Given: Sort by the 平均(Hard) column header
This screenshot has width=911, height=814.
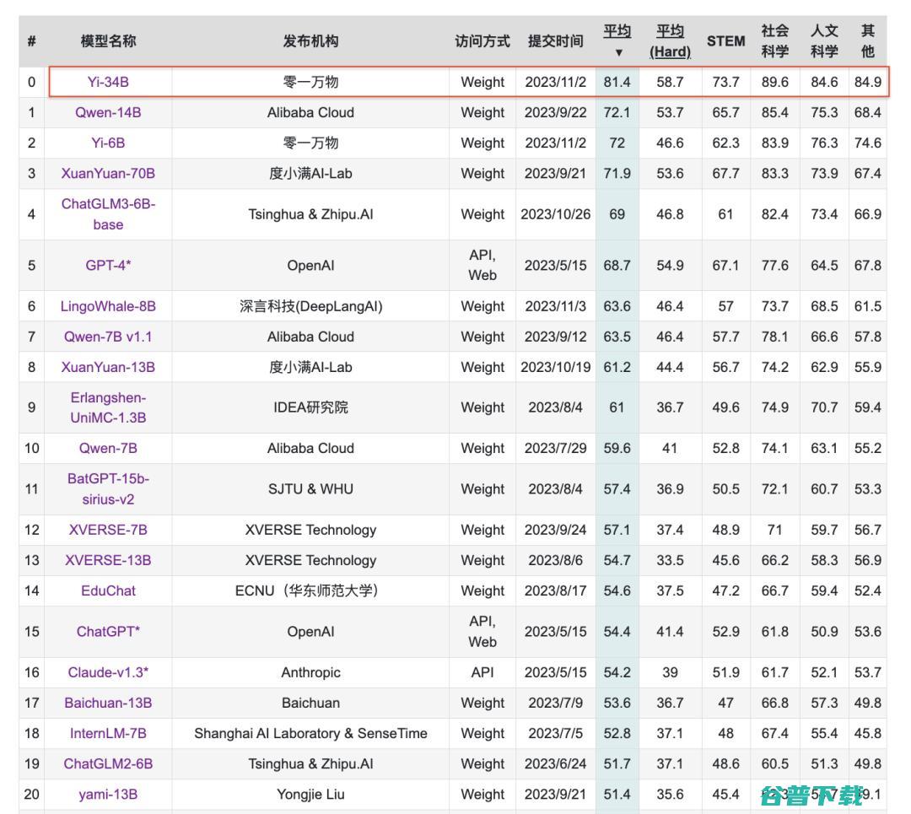Looking at the screenshot, I should 670,41.
